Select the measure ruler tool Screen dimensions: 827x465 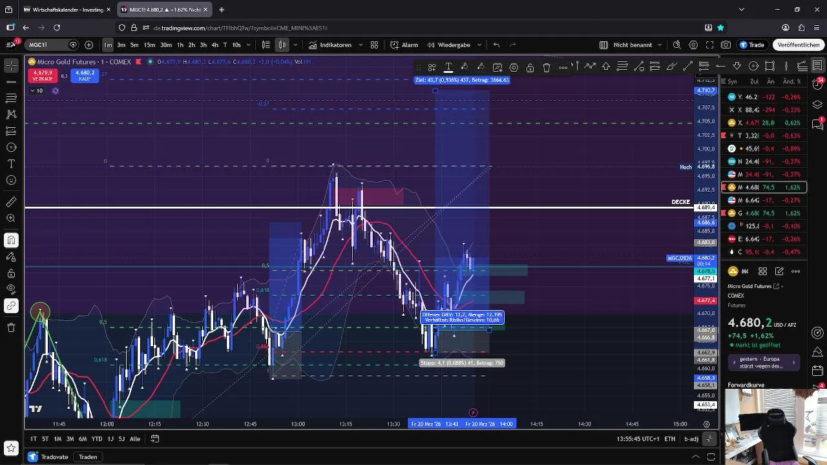point(11,202)
